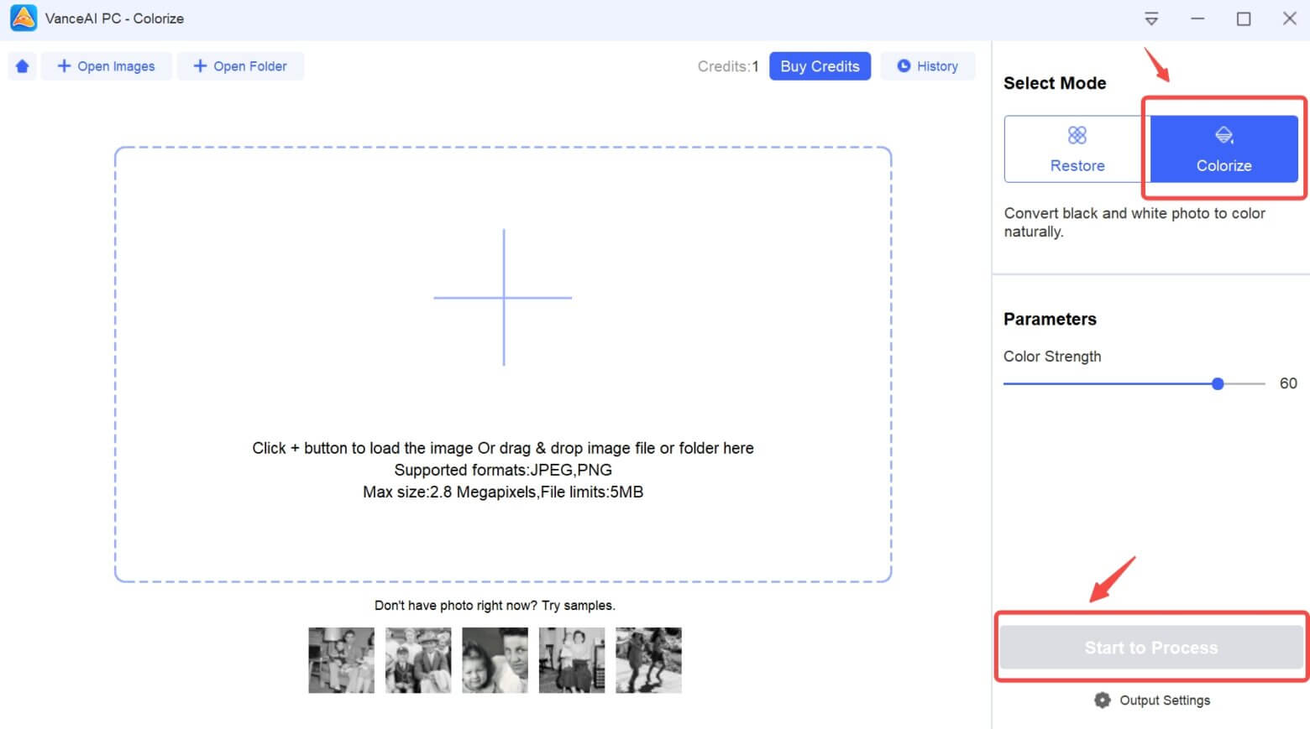Click the VanceAI logo in title bar
Screen dimensions: 1310x729
tap(24, 18)
